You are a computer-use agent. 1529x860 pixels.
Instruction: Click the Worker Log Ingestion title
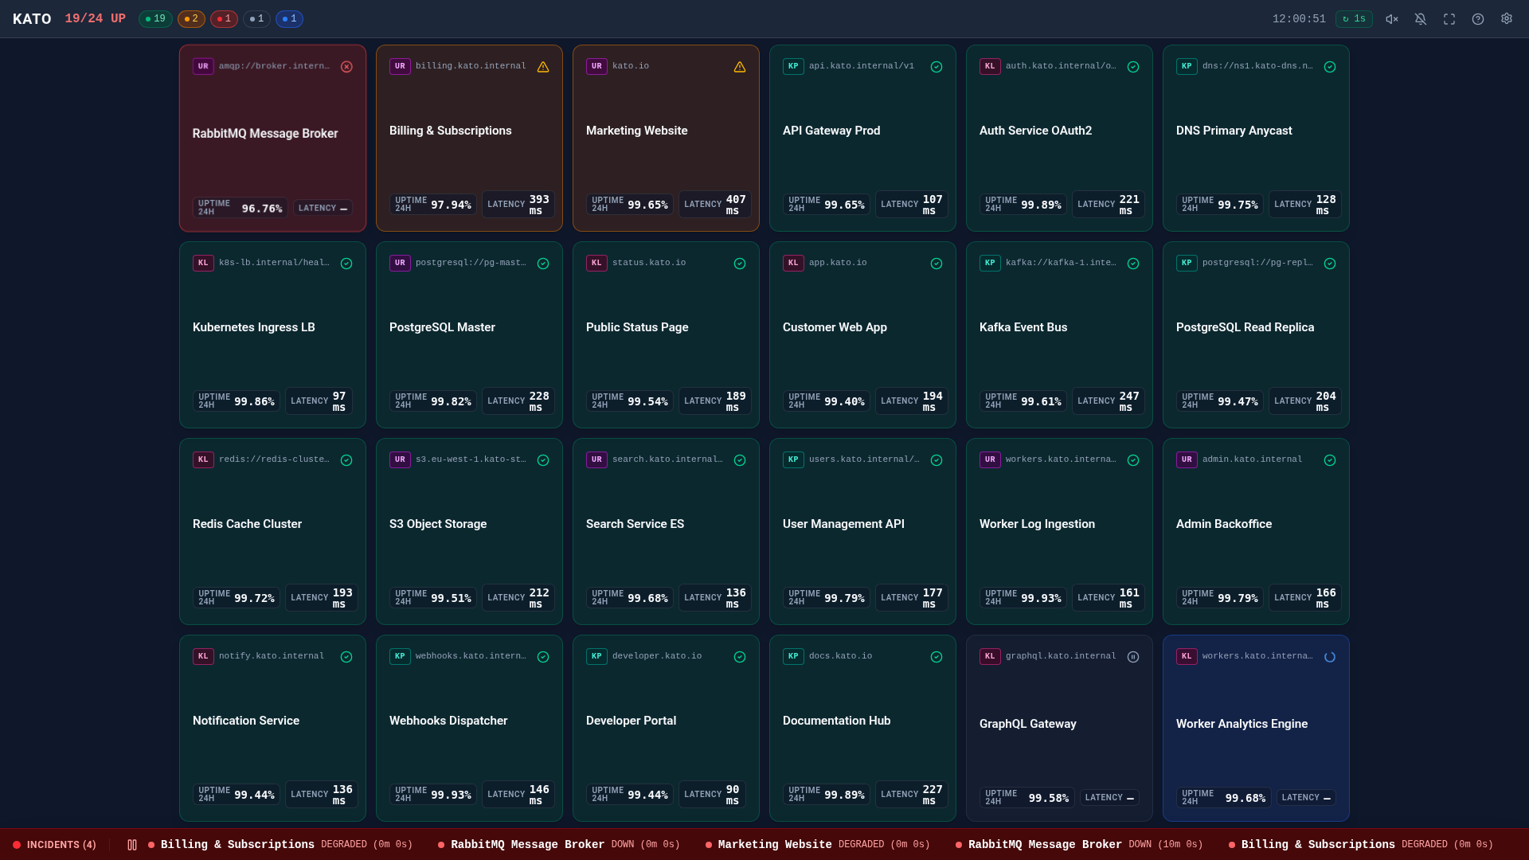(x=1037, y=524)
